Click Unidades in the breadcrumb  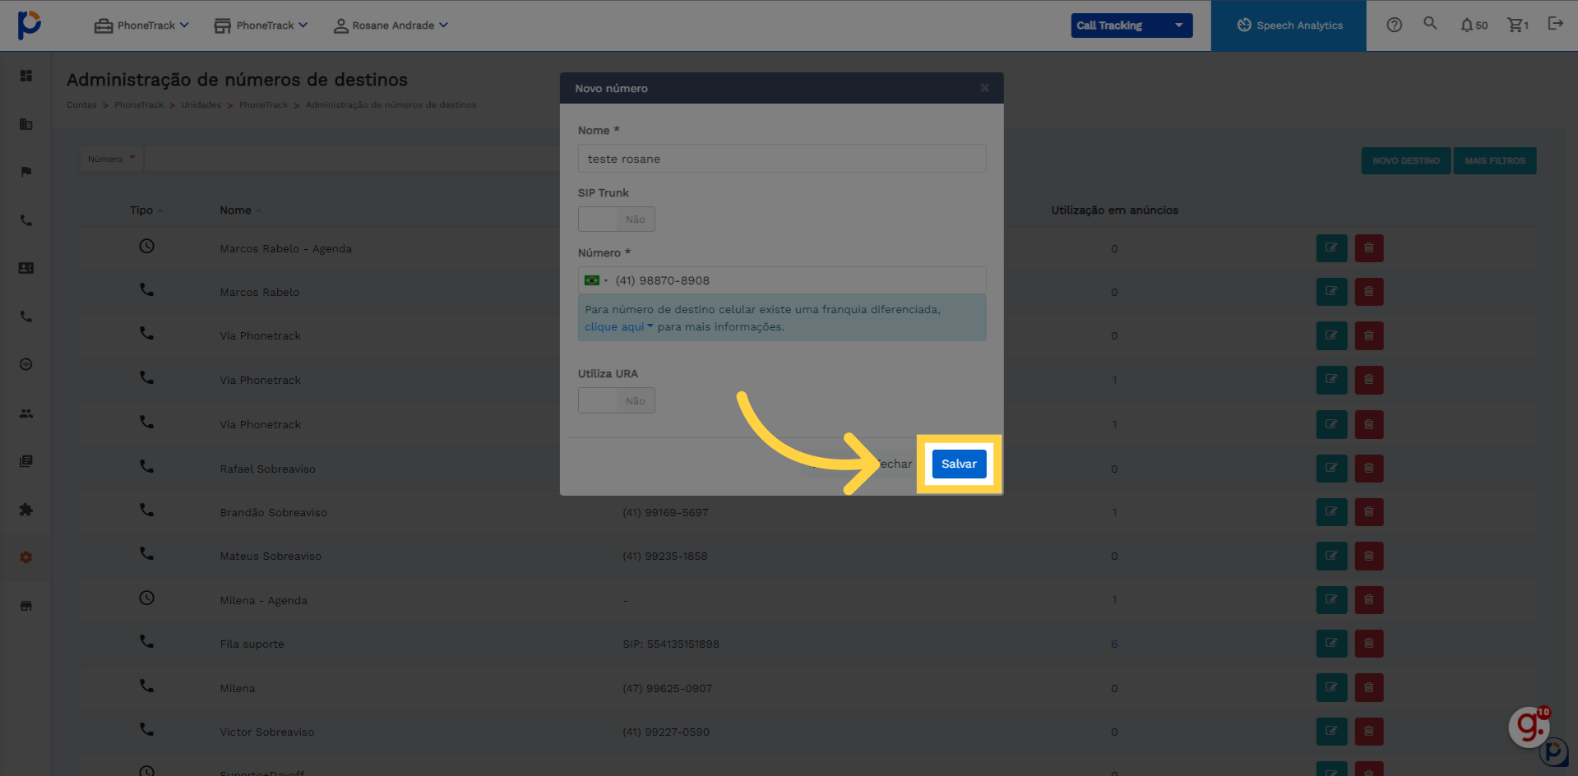pos(201,105)
